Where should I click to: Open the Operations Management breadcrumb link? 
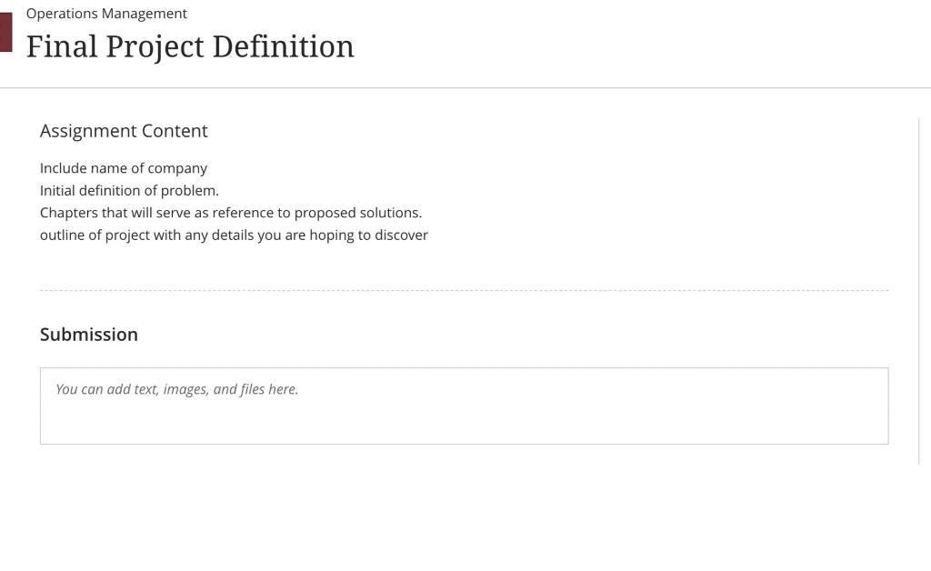click(107, 14)
